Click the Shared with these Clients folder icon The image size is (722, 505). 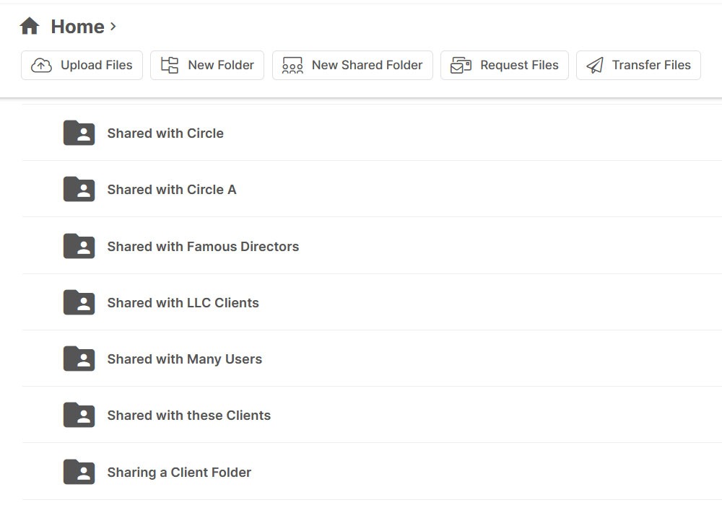pos(79,415)
